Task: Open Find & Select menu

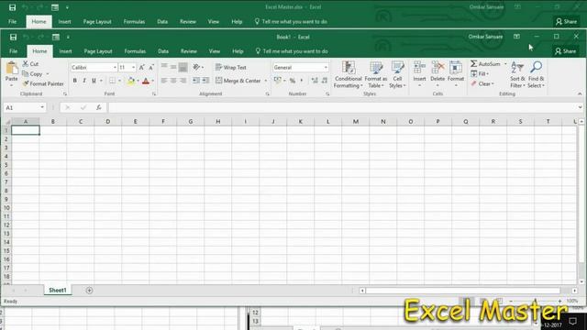Action: pos(536,75)
